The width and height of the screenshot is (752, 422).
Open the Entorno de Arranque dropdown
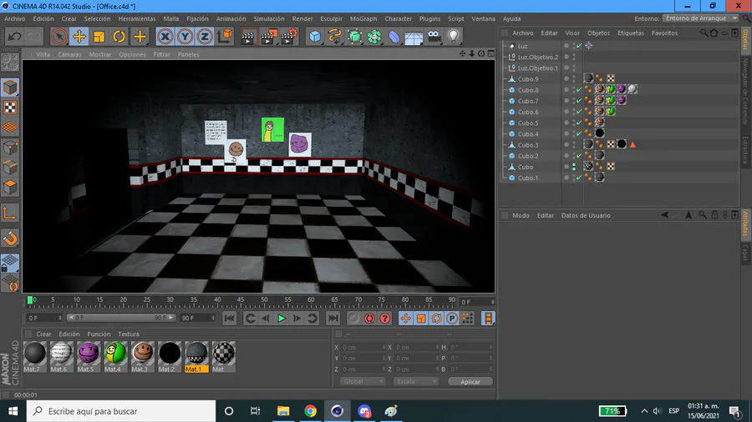[x=701, y=18]
